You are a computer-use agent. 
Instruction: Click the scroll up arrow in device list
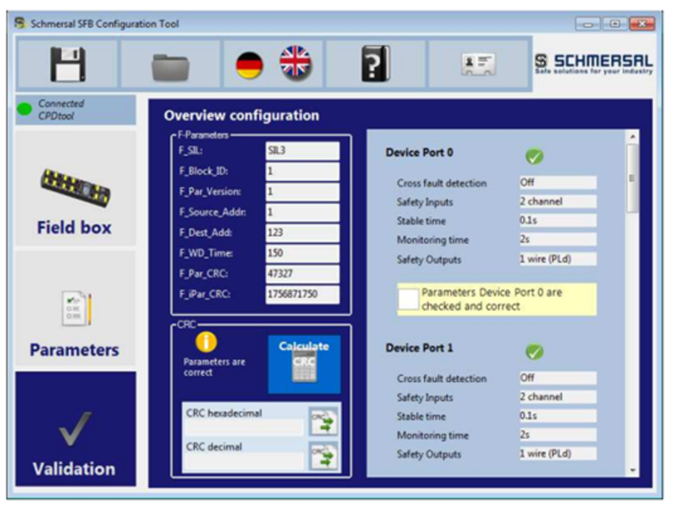tap(632, 136)
